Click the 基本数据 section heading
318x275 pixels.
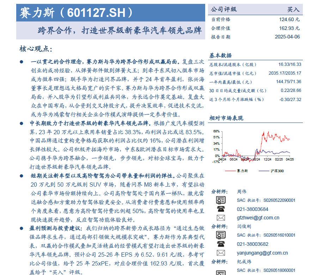pos(220,56)
